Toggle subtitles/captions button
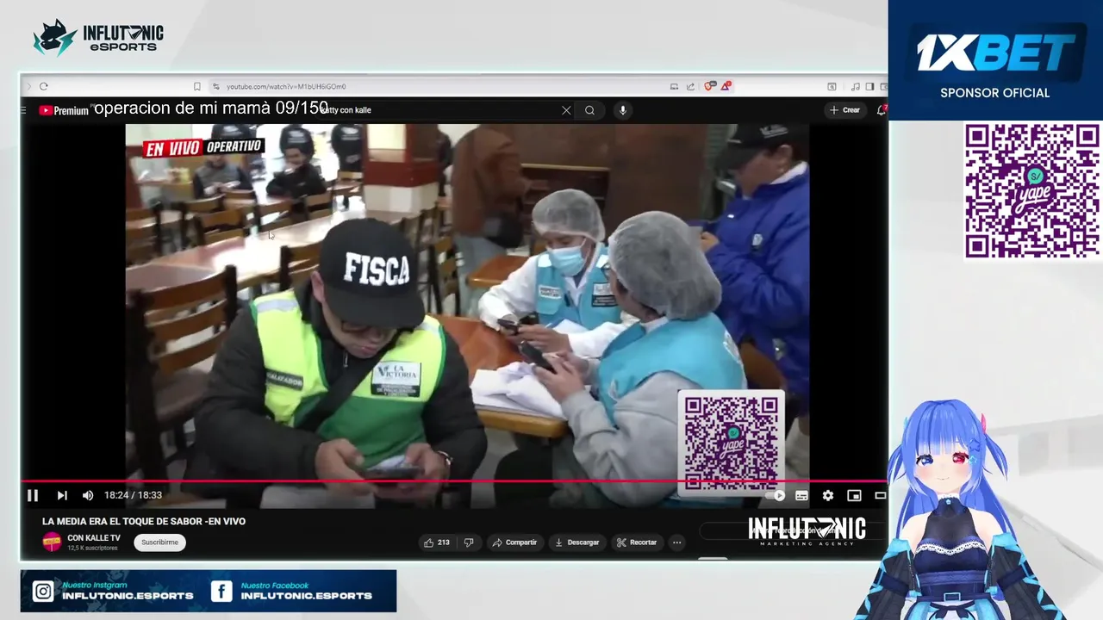Image resolution: width=1103 pixels, height=620 pixels. click(801, 495)
